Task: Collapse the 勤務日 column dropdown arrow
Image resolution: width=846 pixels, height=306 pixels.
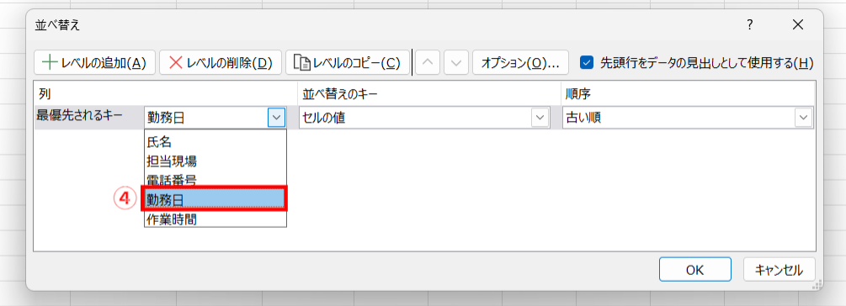Action: tap(276, 118)
